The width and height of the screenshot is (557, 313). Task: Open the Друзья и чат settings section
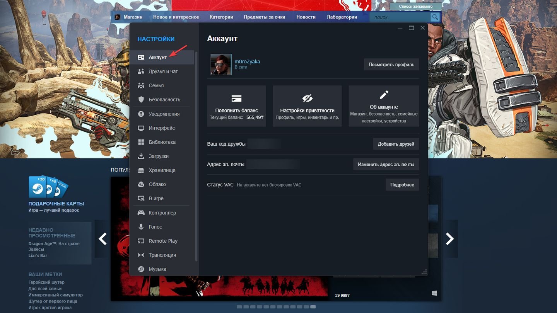[x=162, y=71]
